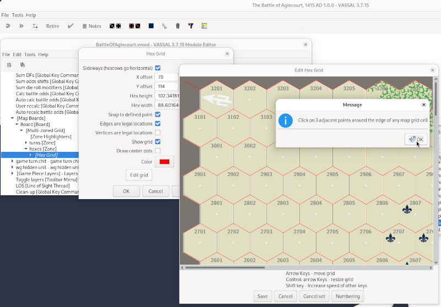441x307 pixels.
Task: Toggle Show grid checkbox
Action: click(158, 142)
